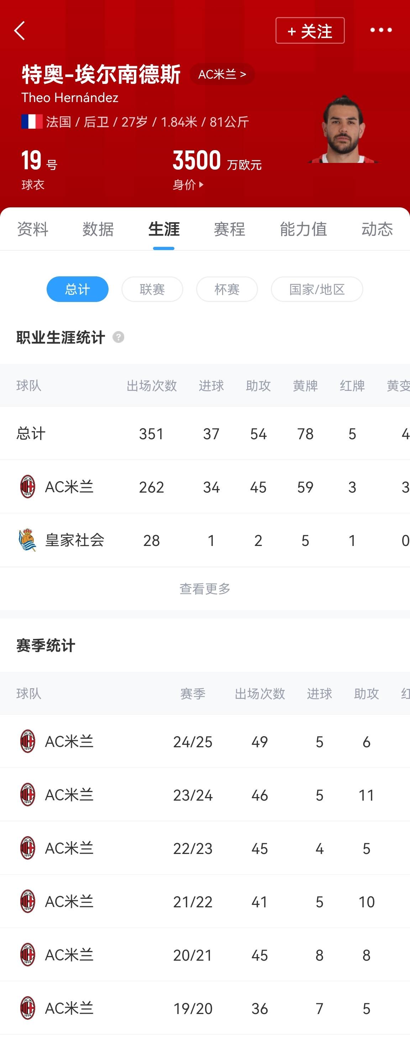Screen dimensions: 410x1040
Task: Click the help question mark icon
Action: pos(119,337)
